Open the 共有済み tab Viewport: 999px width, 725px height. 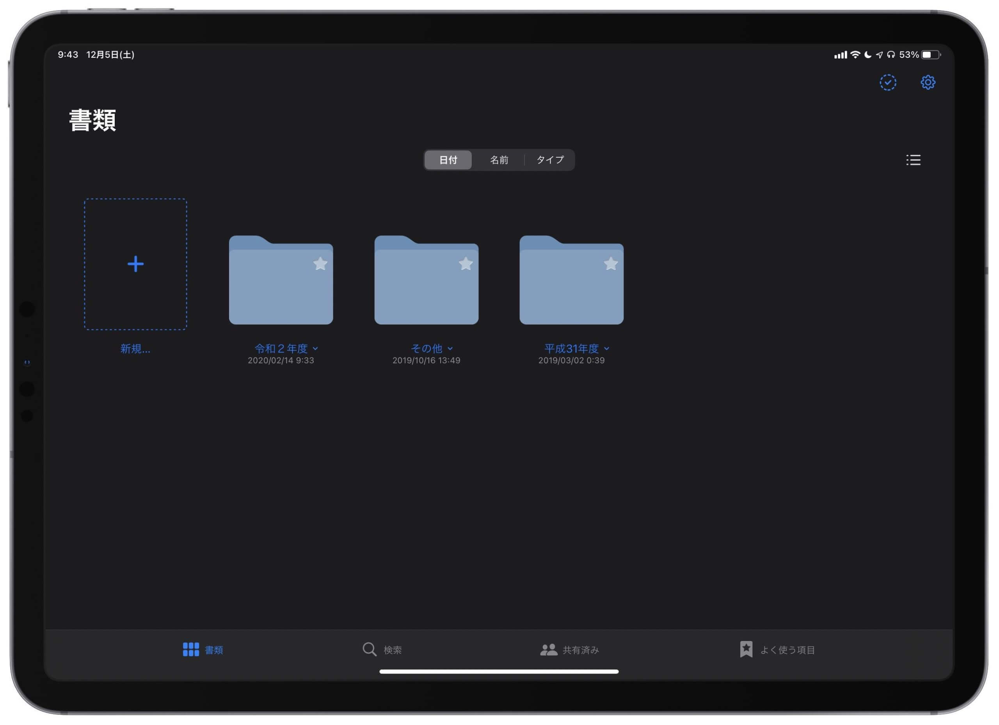click(569, 650)
